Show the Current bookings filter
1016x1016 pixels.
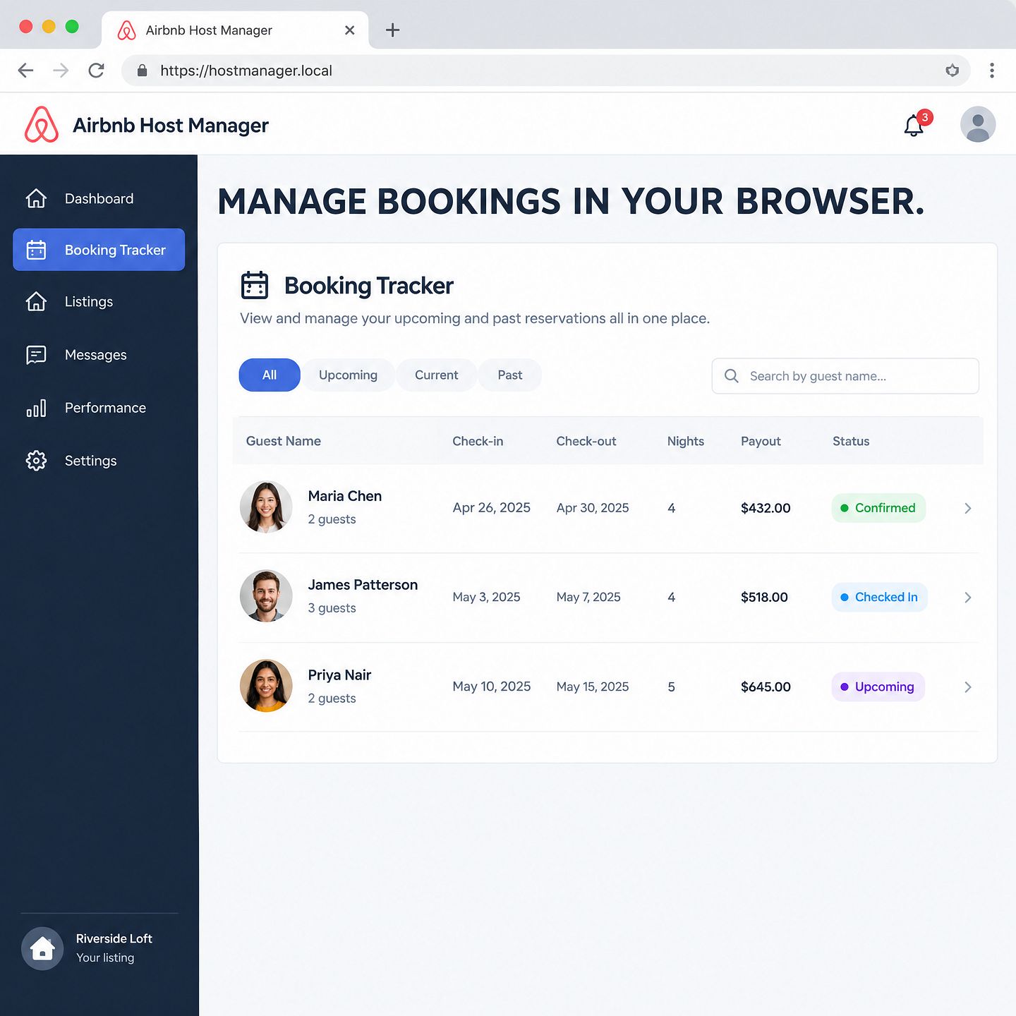(437, 375)
